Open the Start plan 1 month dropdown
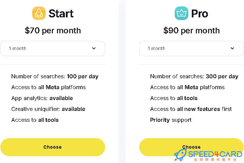This screenshot has height=163, width=244. 53,48
